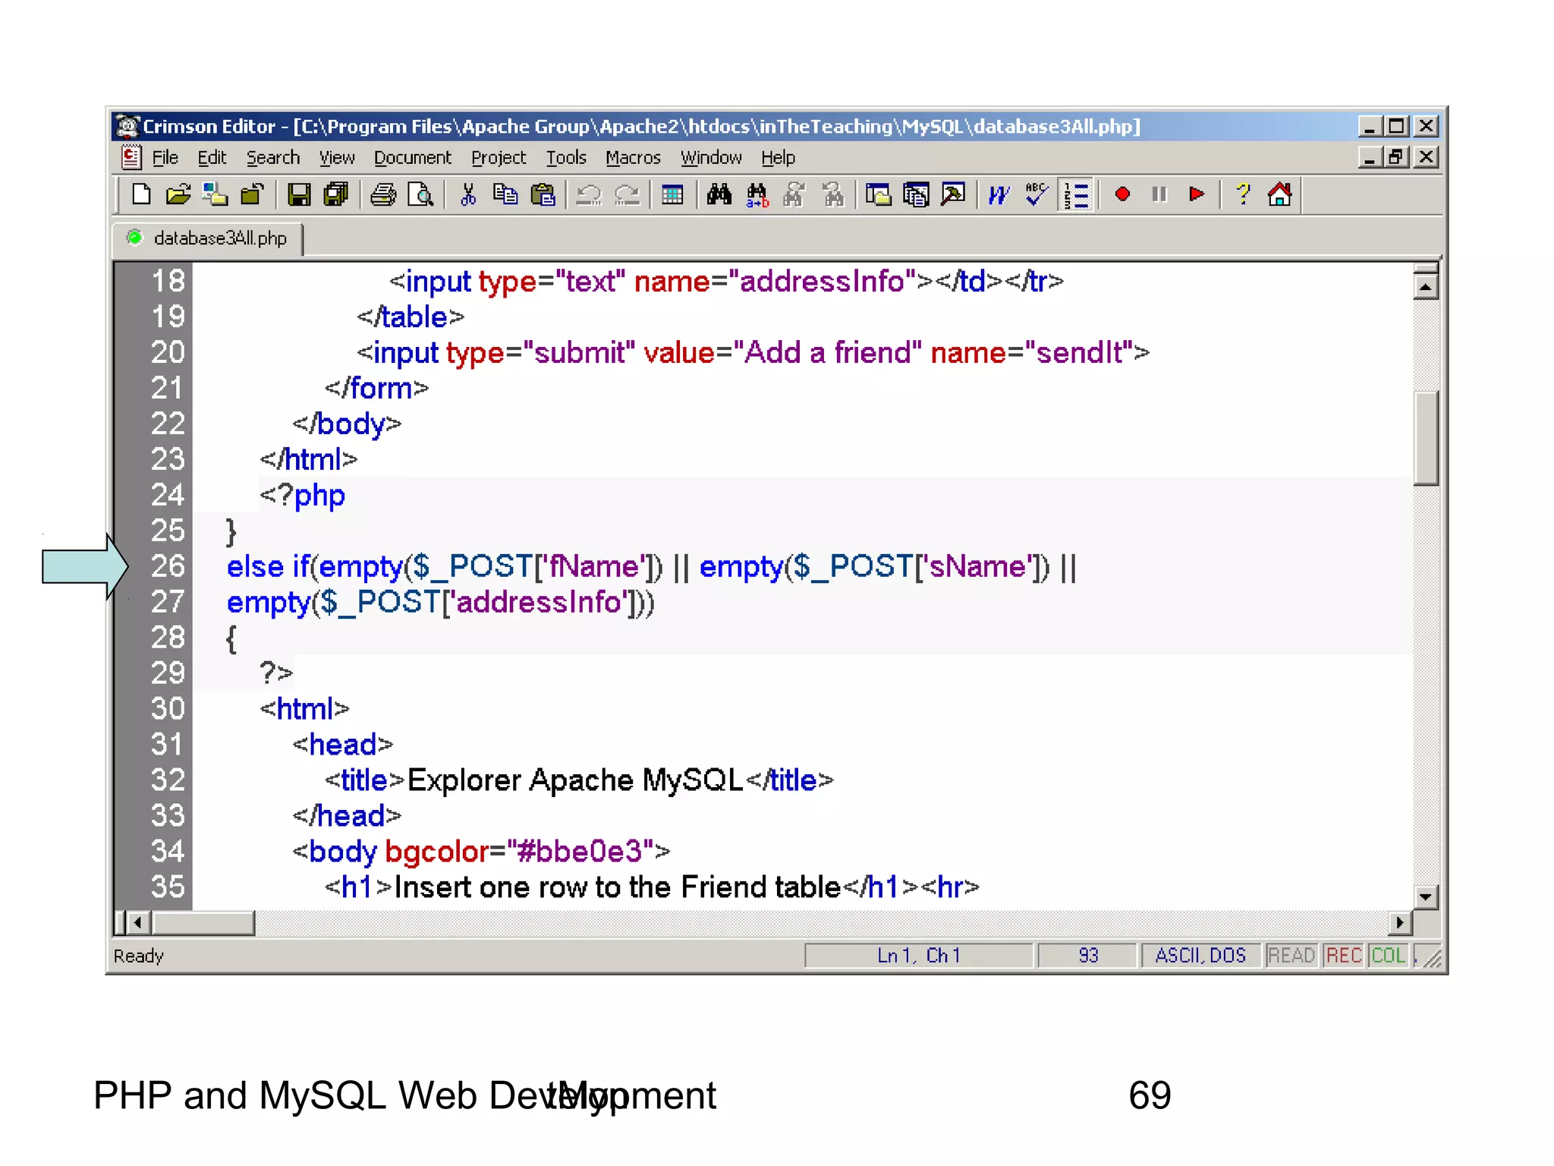Click the '93' status bar field
Image resolution: width=1554 pixels, height=1166 pixels.
1088,956
